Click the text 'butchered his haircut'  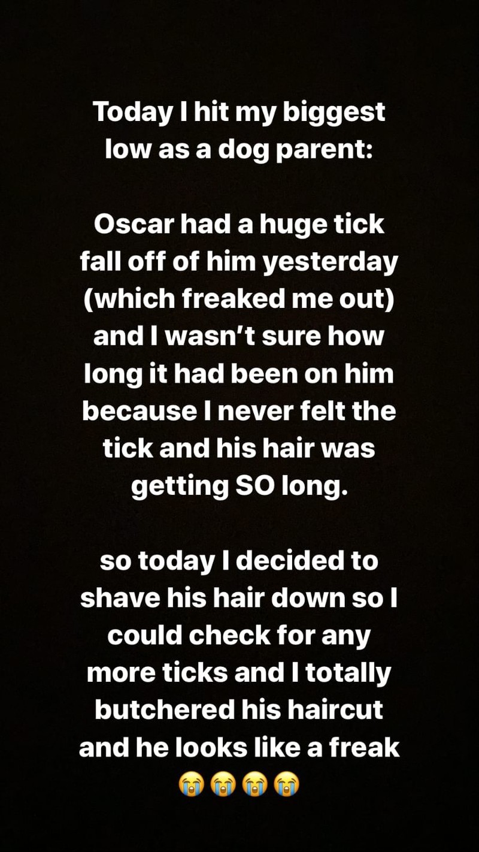pyautogui.click(x=239, y=710)
